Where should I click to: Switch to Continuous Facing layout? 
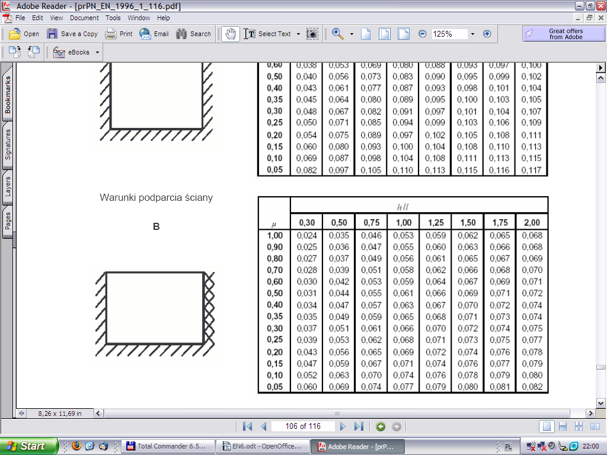coord(579,427)
